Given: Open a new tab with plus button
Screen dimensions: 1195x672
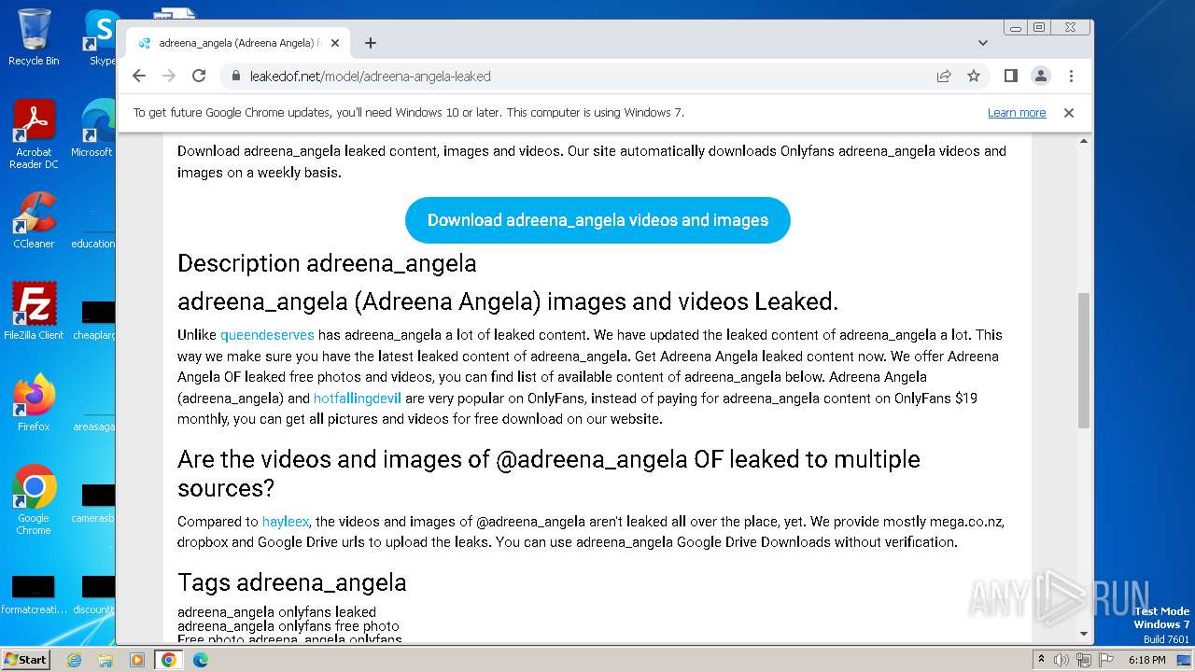Looking at the screenshot, I should pyautogui.click(x=371, y=43).
